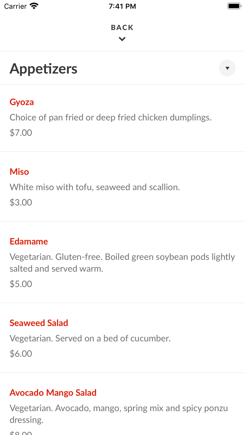The width and height of the screenshot is (245, 435).
Task: Tap the $7.00 Gyoza price
Action: [x=21, y=133]
